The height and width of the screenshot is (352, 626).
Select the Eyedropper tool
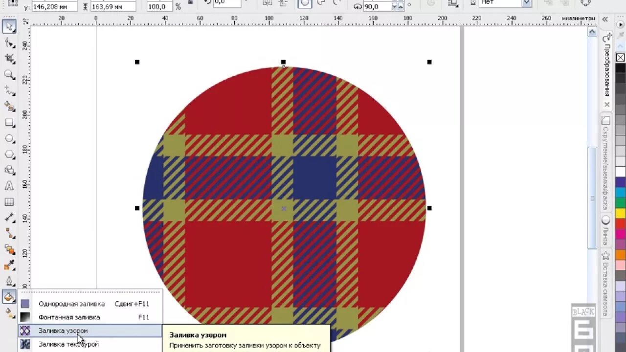(9, 265)
